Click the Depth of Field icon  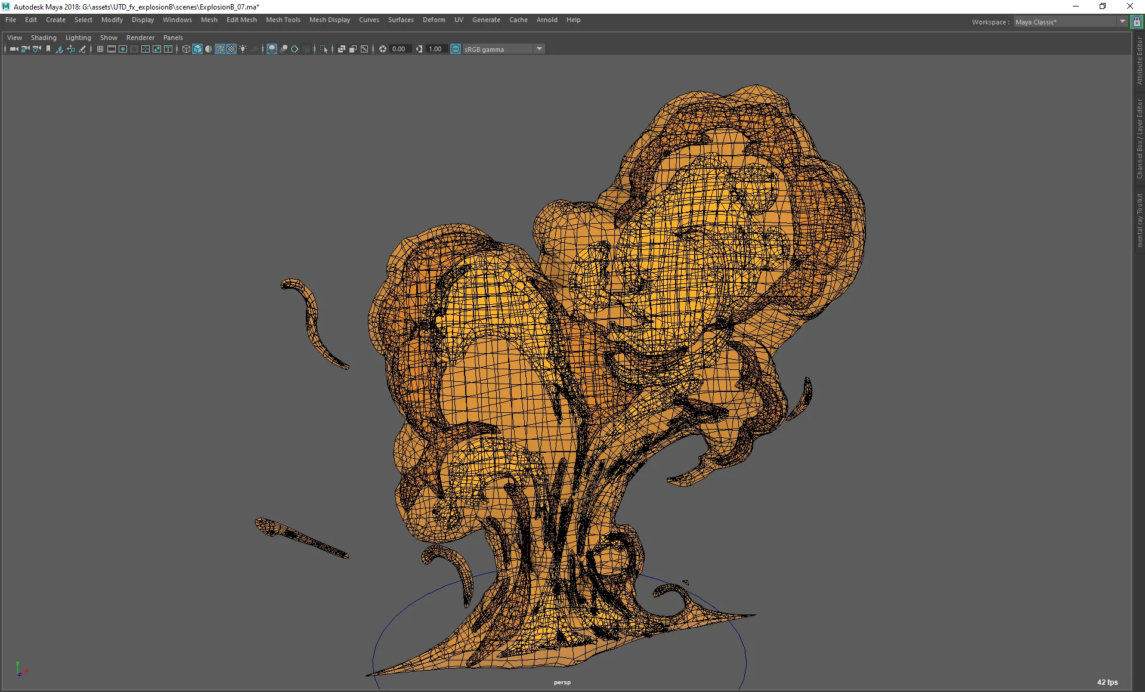(307, 49)
